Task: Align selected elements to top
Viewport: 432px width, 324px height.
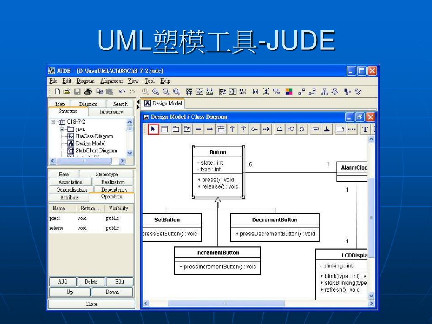Action: (189, 92)
